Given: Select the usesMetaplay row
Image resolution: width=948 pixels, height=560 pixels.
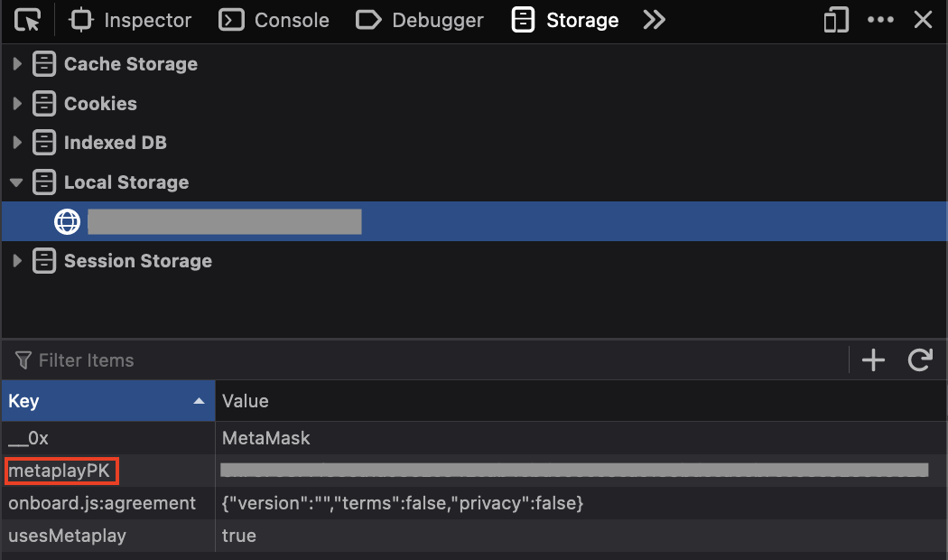Looking at the screenshot, I should (68, 536).
